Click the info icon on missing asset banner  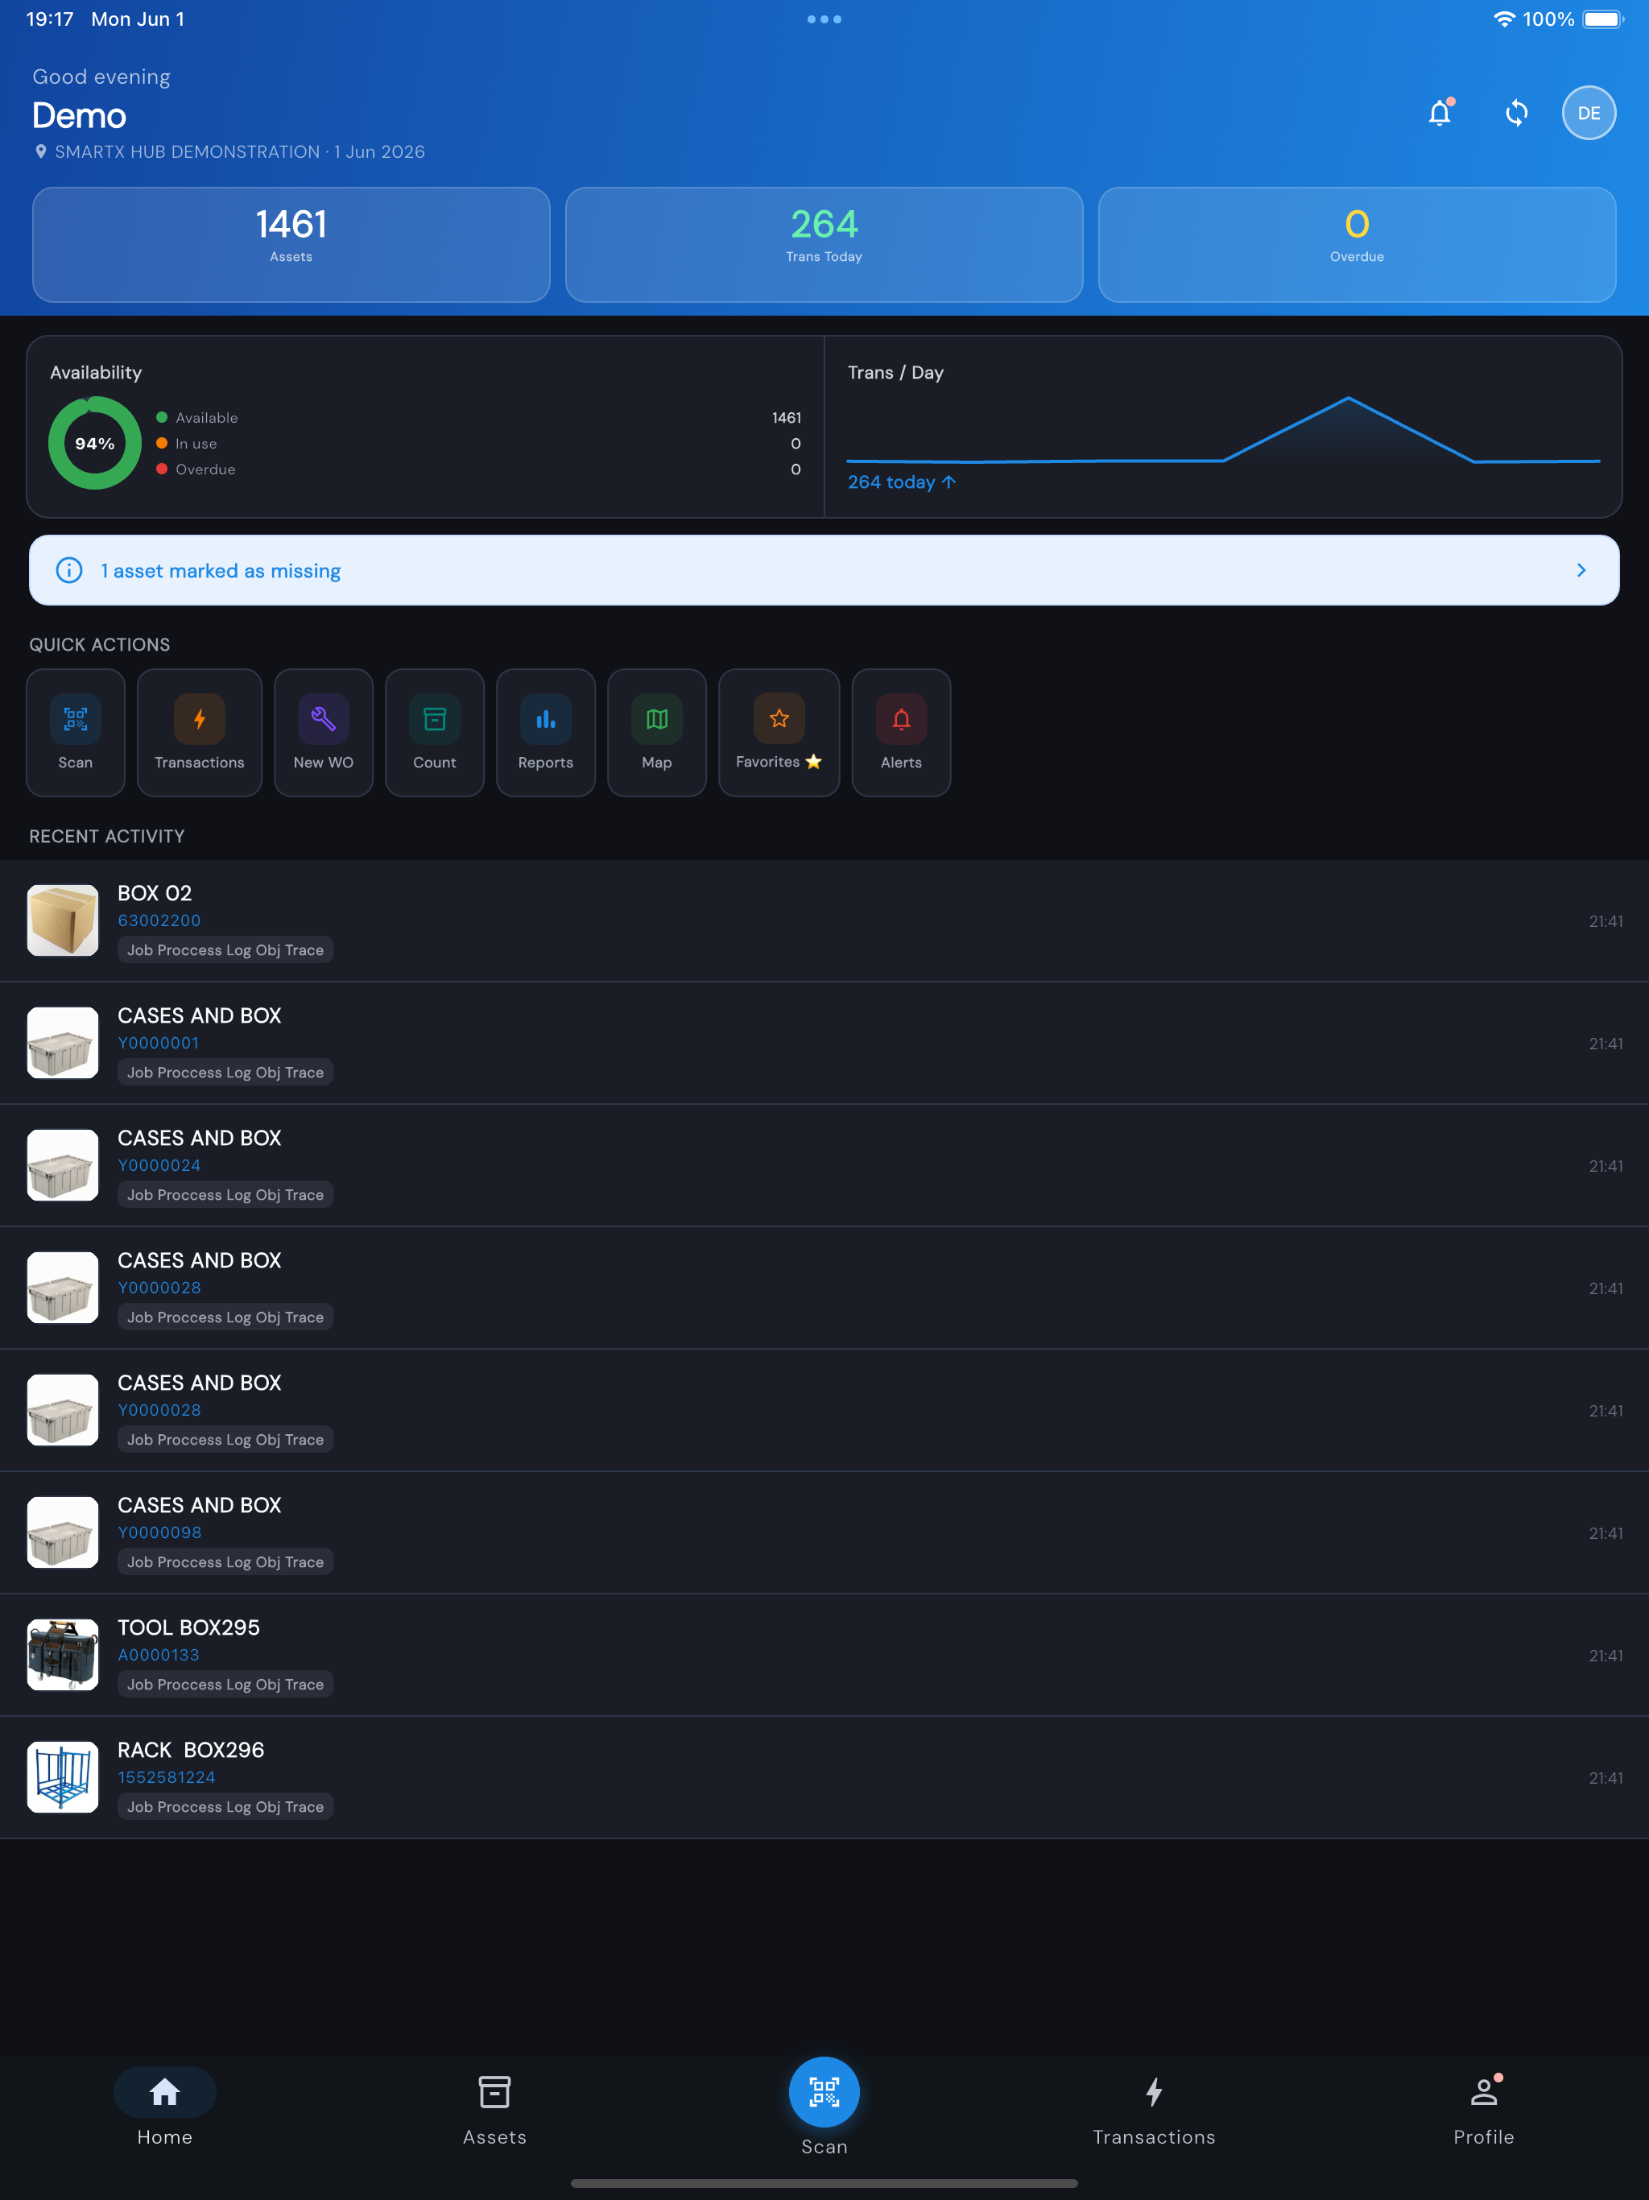click(x=68, y=570)
